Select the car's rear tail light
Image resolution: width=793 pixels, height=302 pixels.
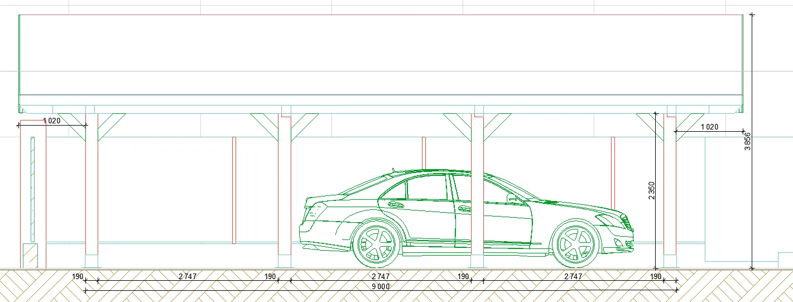pyautogui.click(x=315, y=212)
